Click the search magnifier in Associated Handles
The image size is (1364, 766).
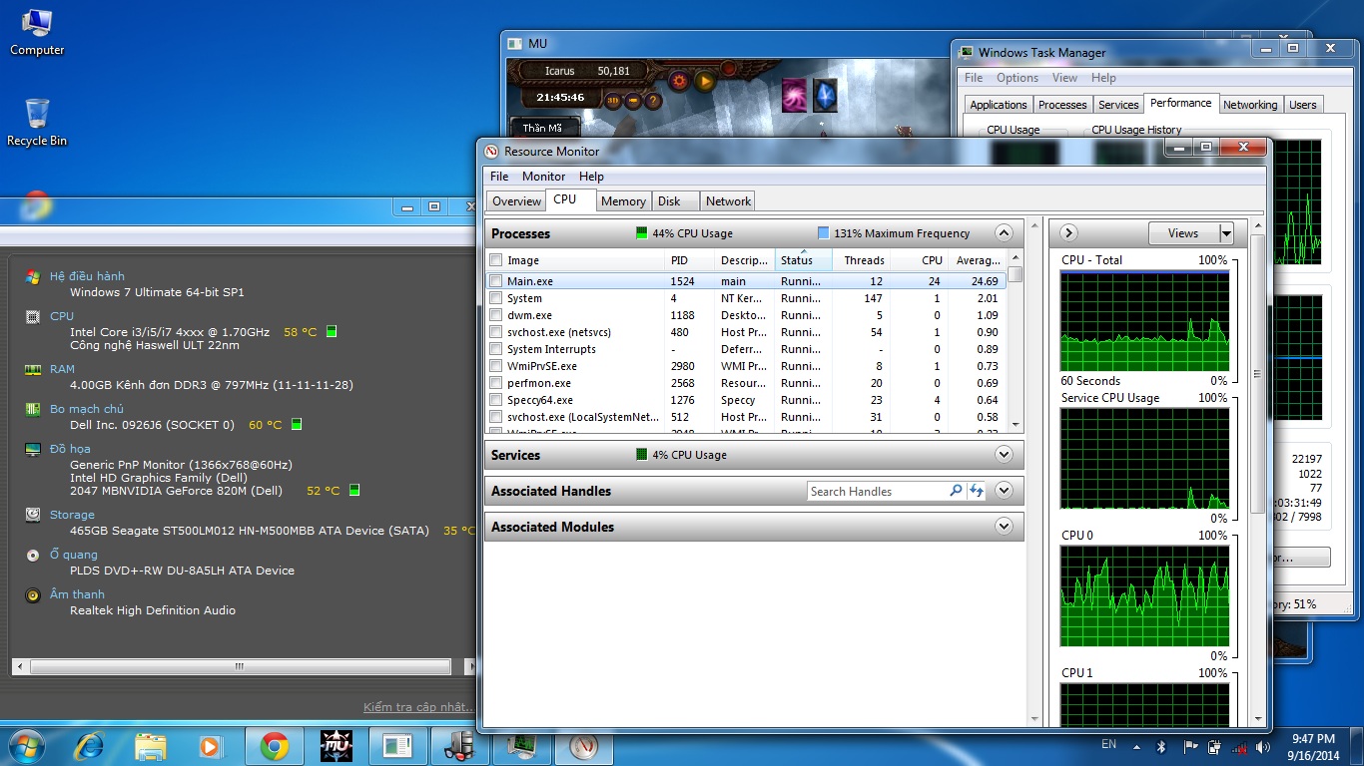[956, 491]
